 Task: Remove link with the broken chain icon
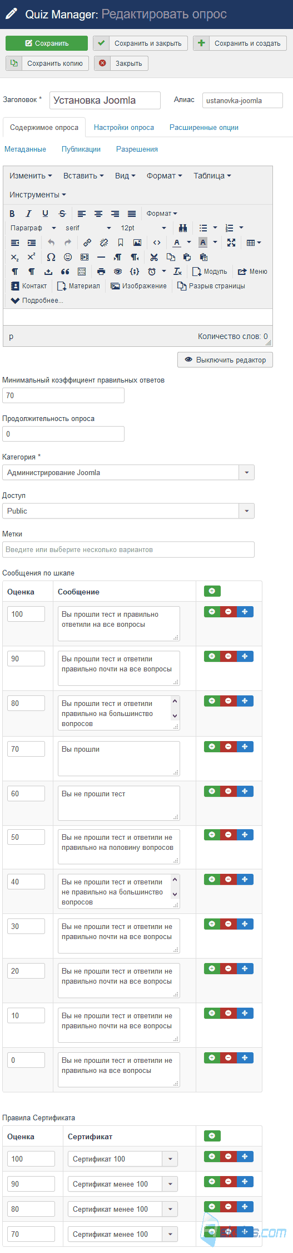pyautogui.click(x=104, y=243)
